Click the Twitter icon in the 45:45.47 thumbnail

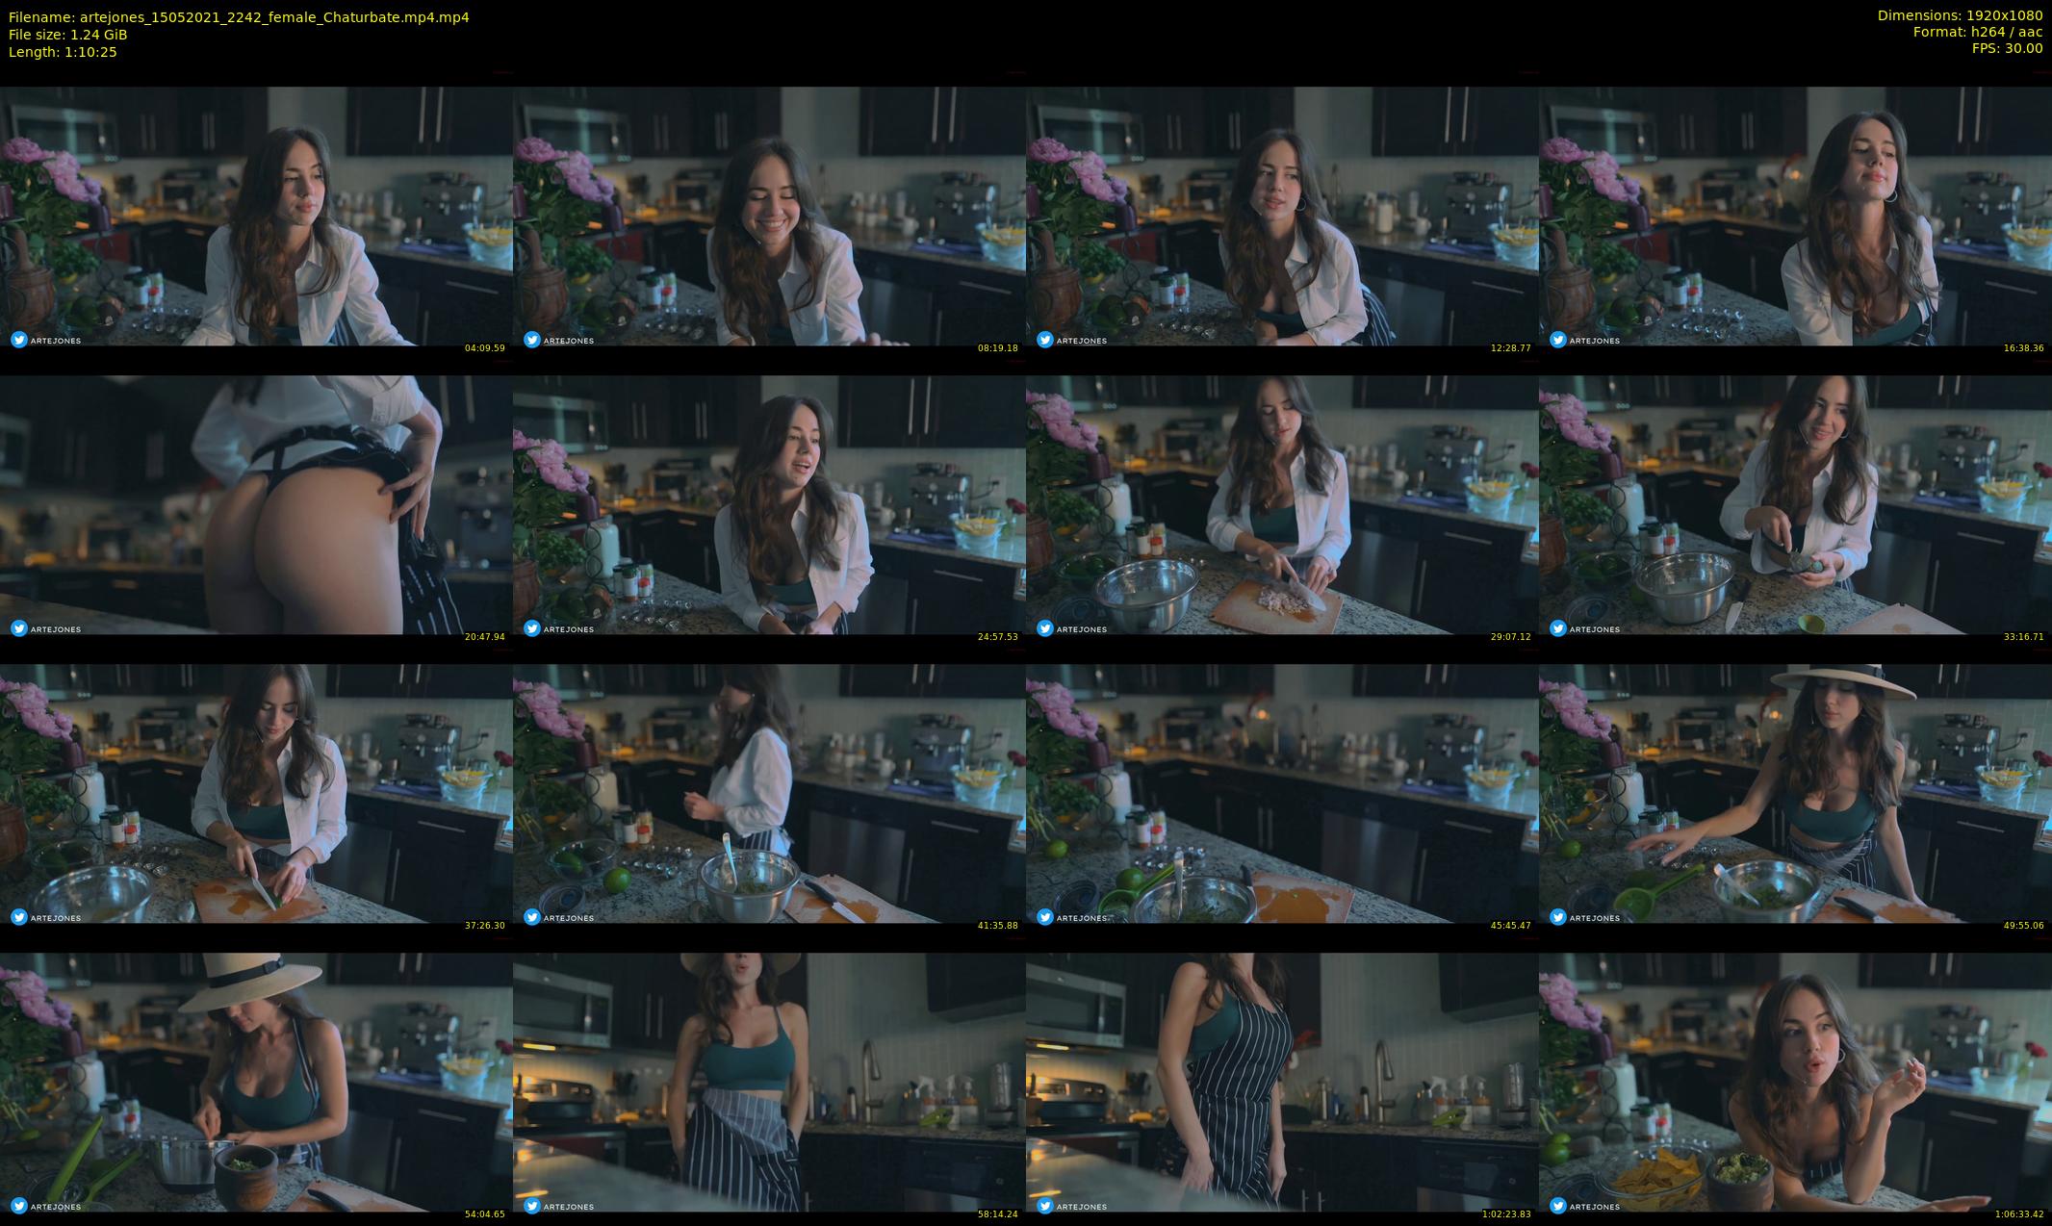[x=1044, y=917]
